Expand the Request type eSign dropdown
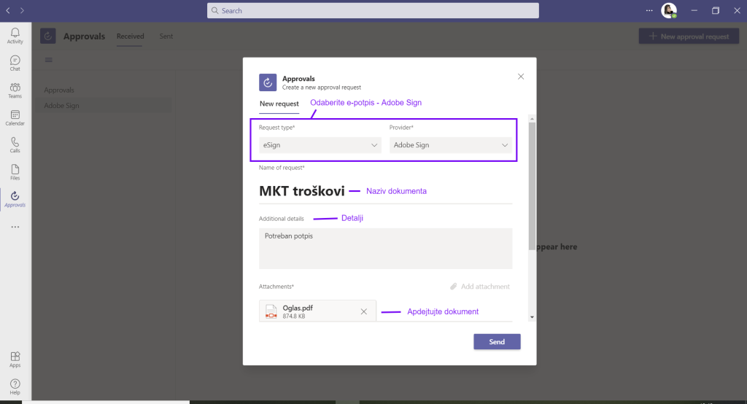This screenshot has height=404, width=747. point(320,145)
